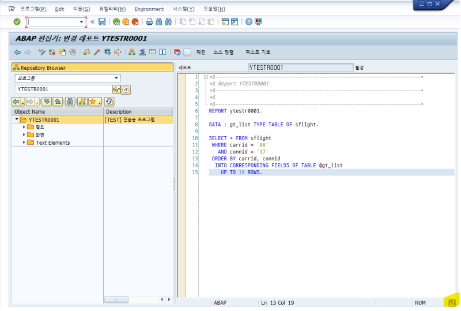Toggle full-screen editor mode icon

point(152,52)
